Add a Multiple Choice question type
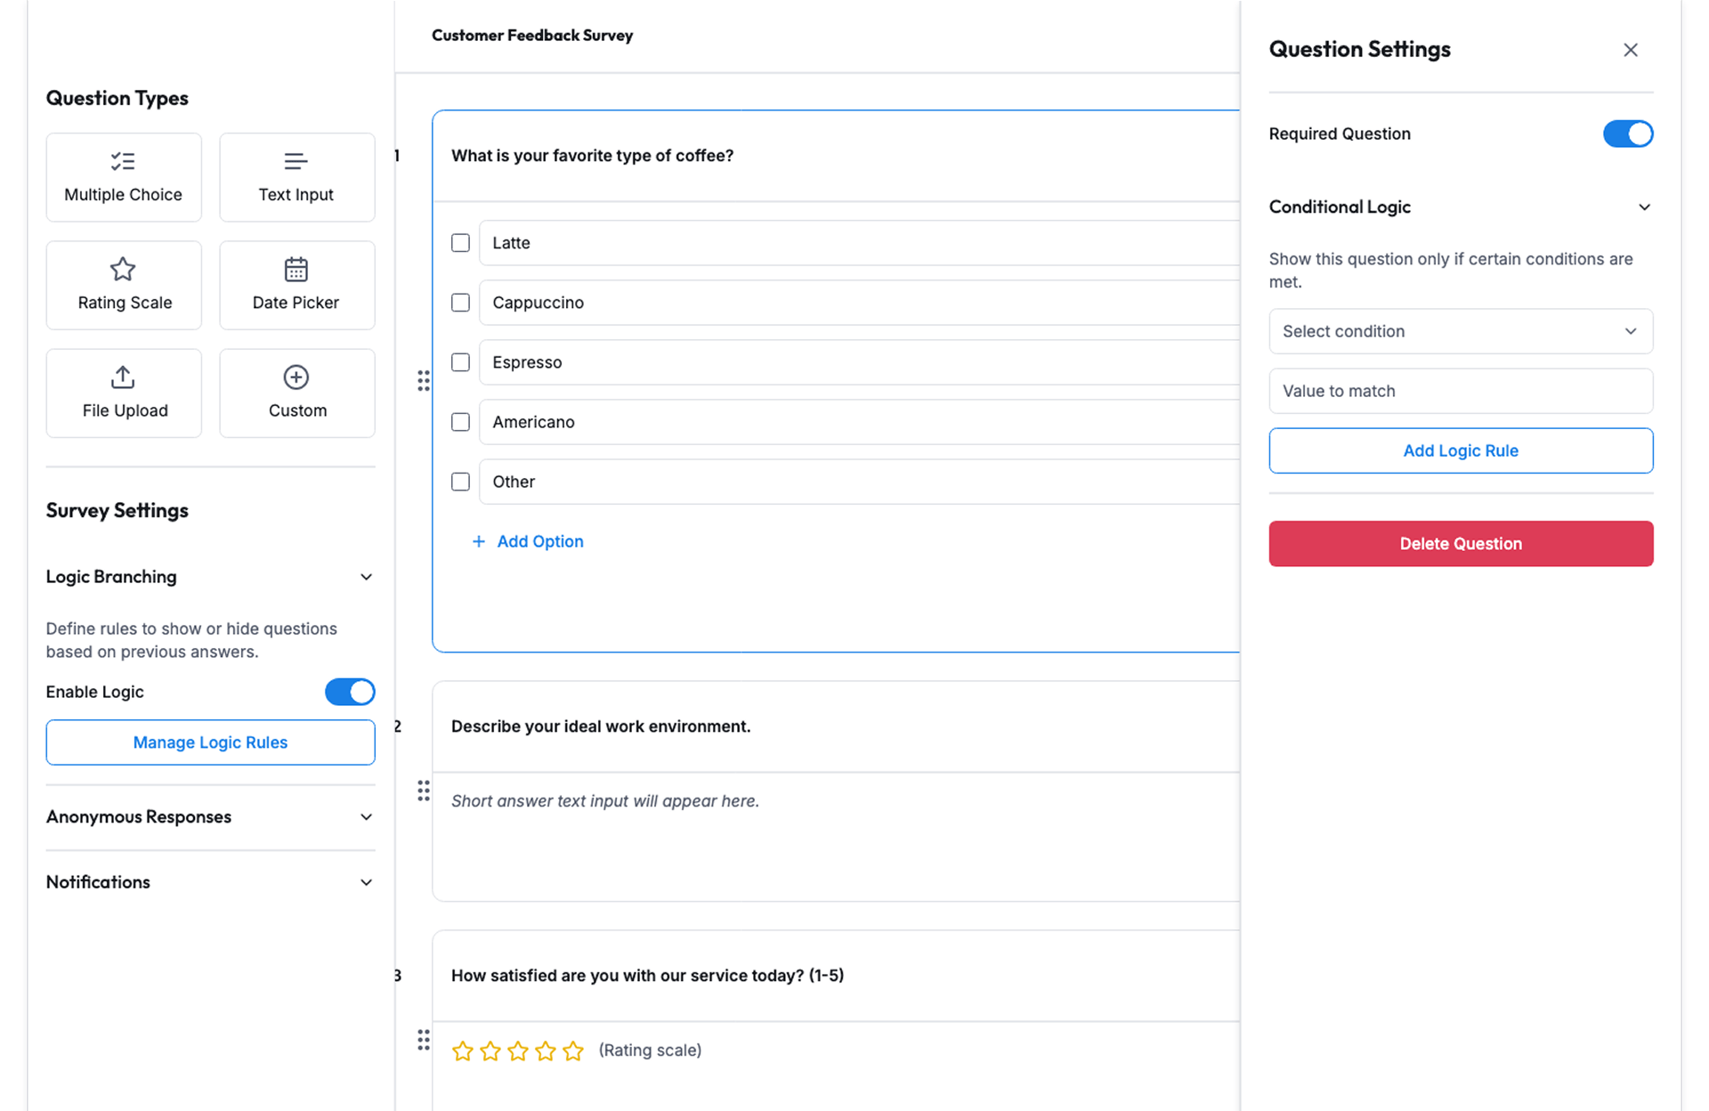This screenshot has width=1709, height=1111. [x=124, y=177]
